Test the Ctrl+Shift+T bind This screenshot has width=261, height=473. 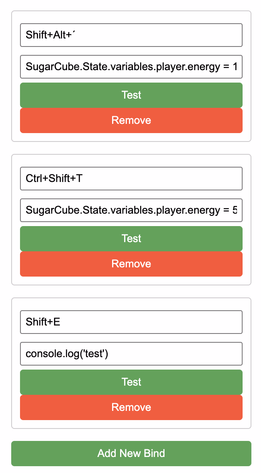pyautogui.click(x=131, y=239)
